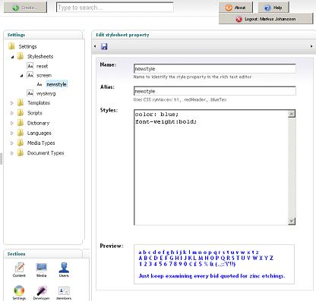Screen dimensions: 316x301
Task: Select the newstyle property in tree
Action: click(x=56, y=84)
